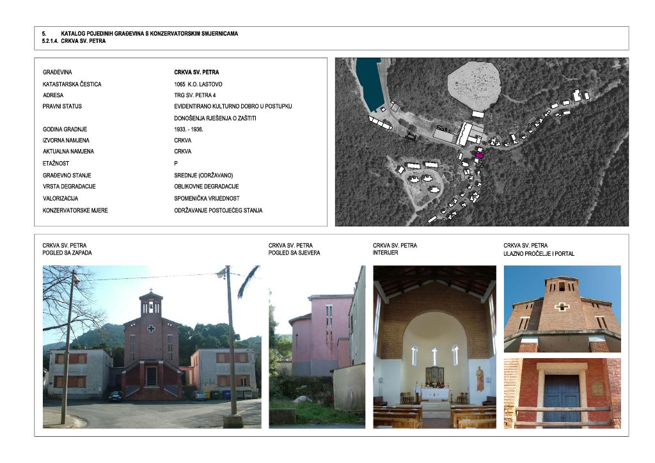Open the entrance facade photo with cross
Viewport: 655px width, 463px height.
coord(562,309)
